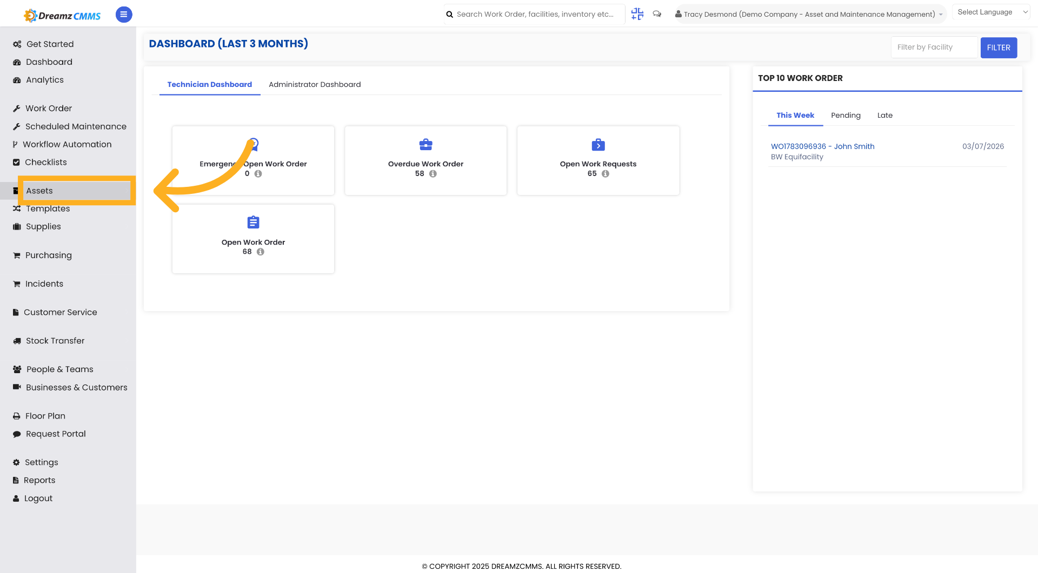Image resolution: width=1038 pixels, height=573 pixels.
Task: Select the Late work orders tab
Action: pyautogui.click(x=884, y=115)
